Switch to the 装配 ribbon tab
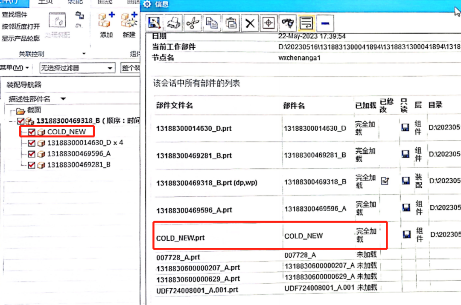The width and height of the screenshot is (461, 305). [75, 2]
